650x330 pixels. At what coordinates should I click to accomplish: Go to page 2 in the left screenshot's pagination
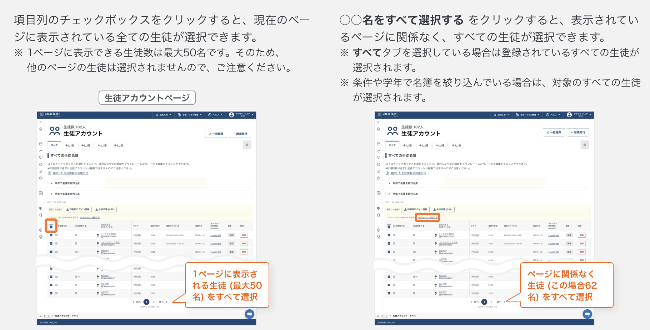(153, 302)
